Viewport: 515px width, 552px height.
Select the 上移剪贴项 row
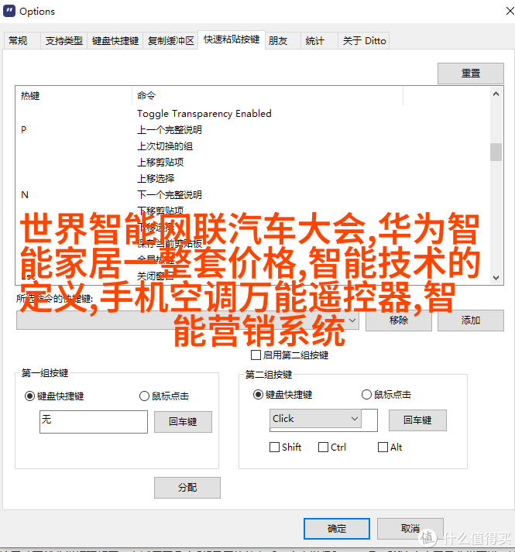252,163
